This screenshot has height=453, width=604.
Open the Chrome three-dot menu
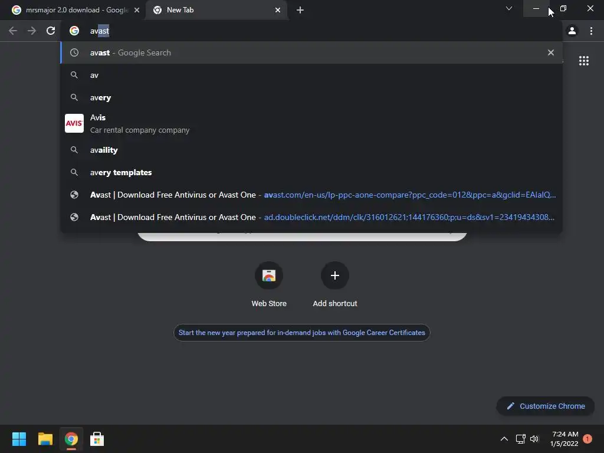591,31
